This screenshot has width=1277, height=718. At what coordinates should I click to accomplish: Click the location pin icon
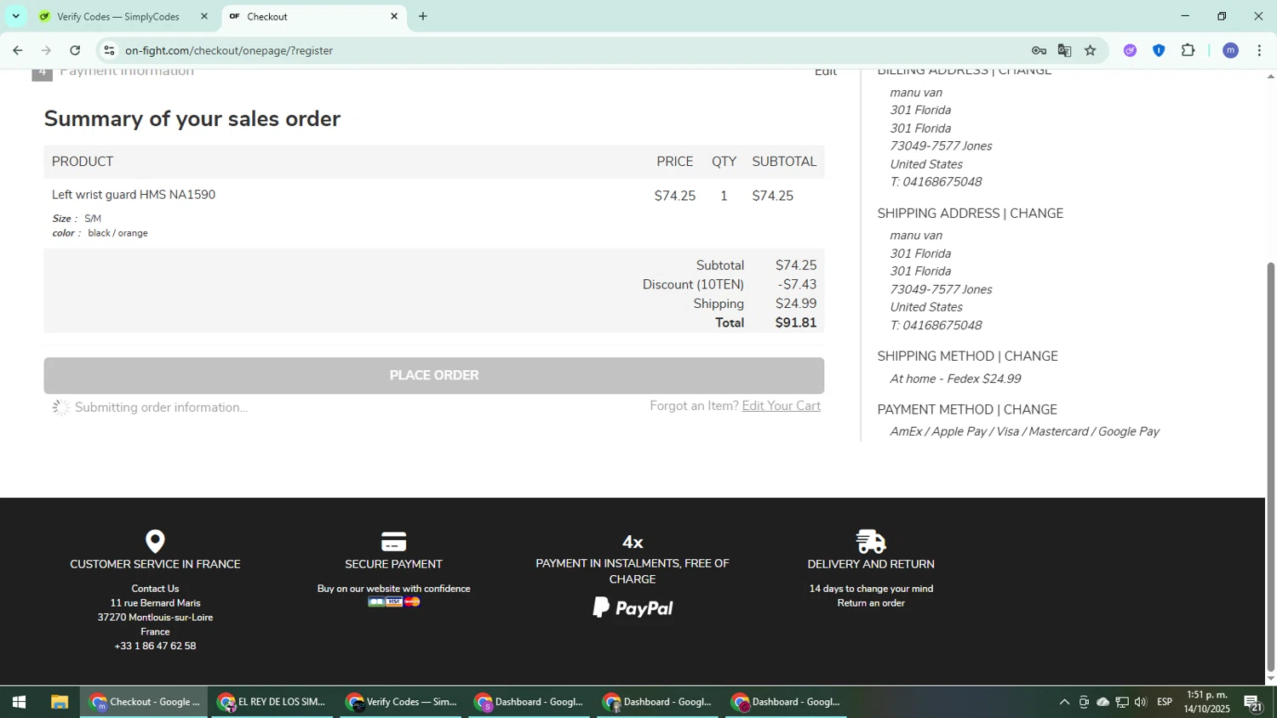click(155, 541)
